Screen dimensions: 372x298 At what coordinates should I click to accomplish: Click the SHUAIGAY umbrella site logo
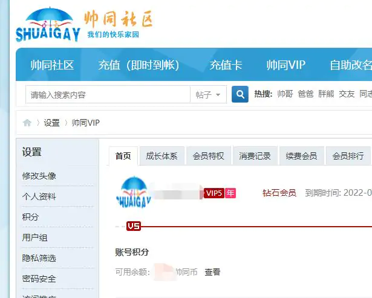[x=48, y=24]
